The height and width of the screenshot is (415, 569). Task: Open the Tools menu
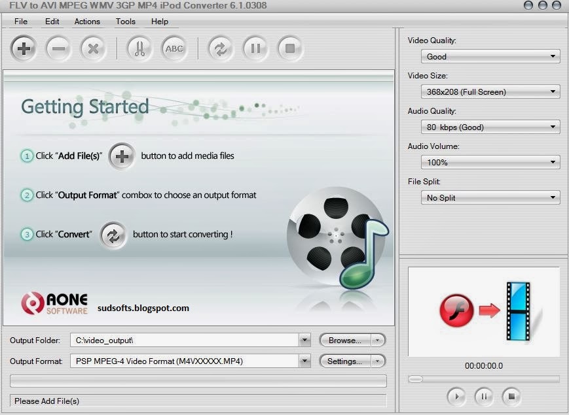(126, 22)
